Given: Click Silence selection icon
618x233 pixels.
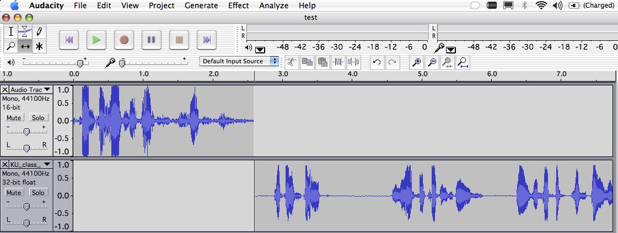Looking at the screenshot, I should point(353,62).
